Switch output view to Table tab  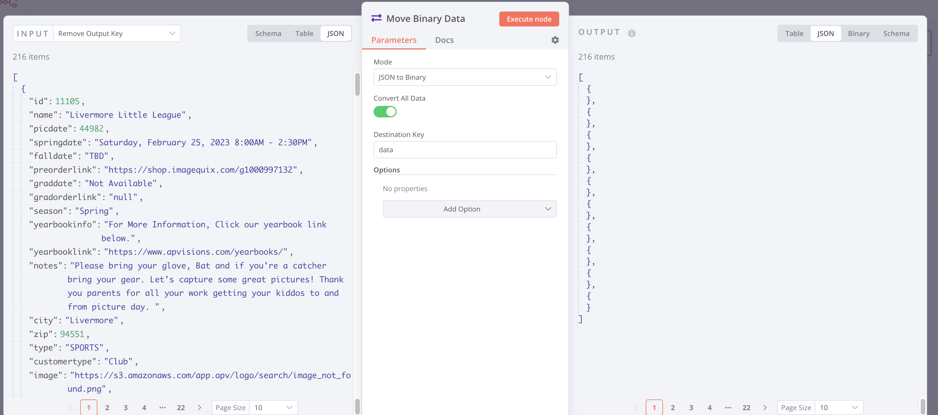[794, 33]
